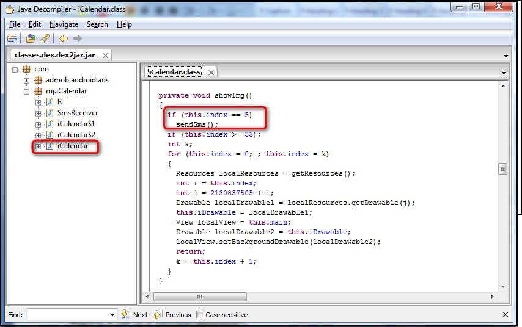The width and height of the screenshot is (522, 327).
Task: Open the Navigate menu
Action: (64, 24)
